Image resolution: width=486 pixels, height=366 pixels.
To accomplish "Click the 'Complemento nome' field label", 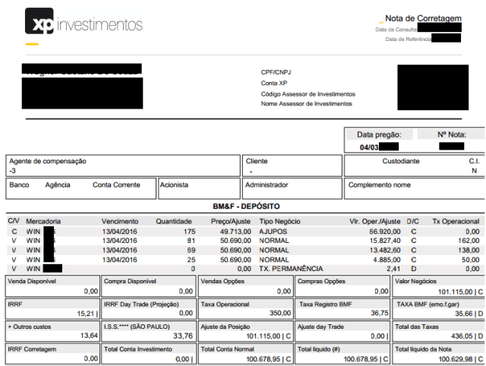I will (380, 185).
